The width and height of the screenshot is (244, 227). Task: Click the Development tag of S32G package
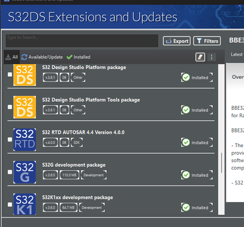click(94, 175)
